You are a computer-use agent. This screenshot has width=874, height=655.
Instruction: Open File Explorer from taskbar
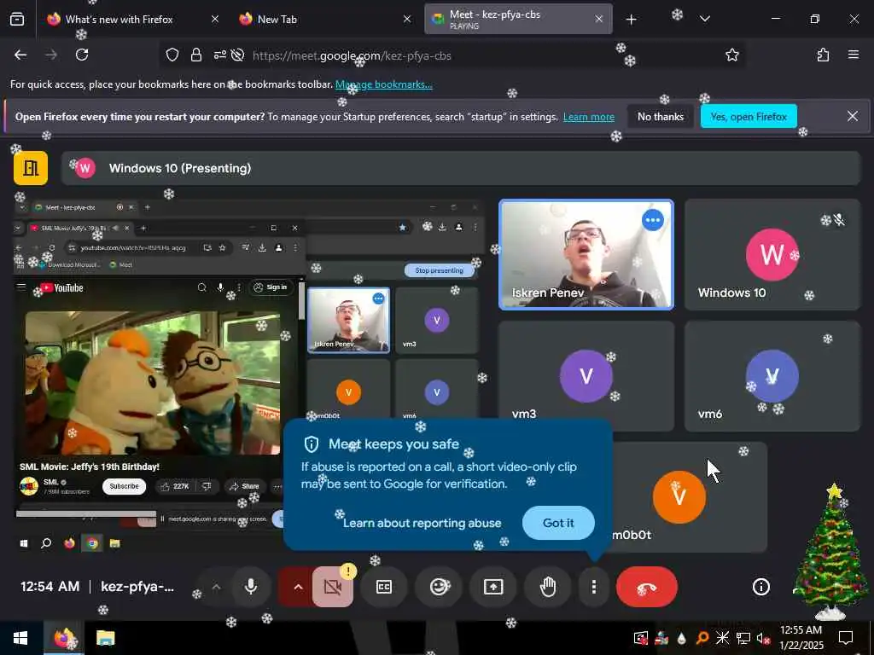(x=105, y=638)
